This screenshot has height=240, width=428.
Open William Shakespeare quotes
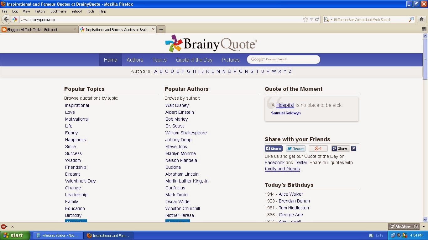(x=186, y=133)
